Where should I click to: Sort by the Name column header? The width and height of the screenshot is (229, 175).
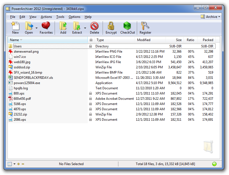(48, 40)
